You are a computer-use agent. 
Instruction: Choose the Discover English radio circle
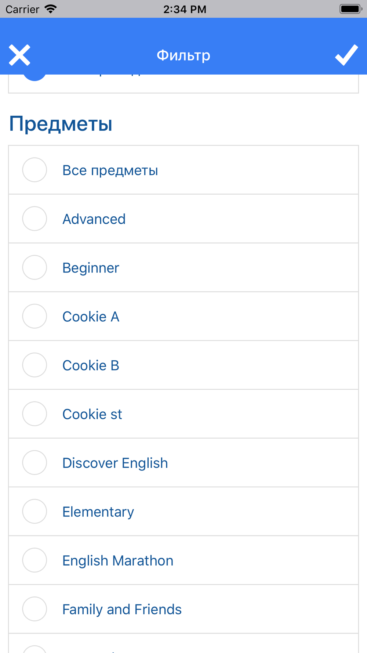point(34,463)
